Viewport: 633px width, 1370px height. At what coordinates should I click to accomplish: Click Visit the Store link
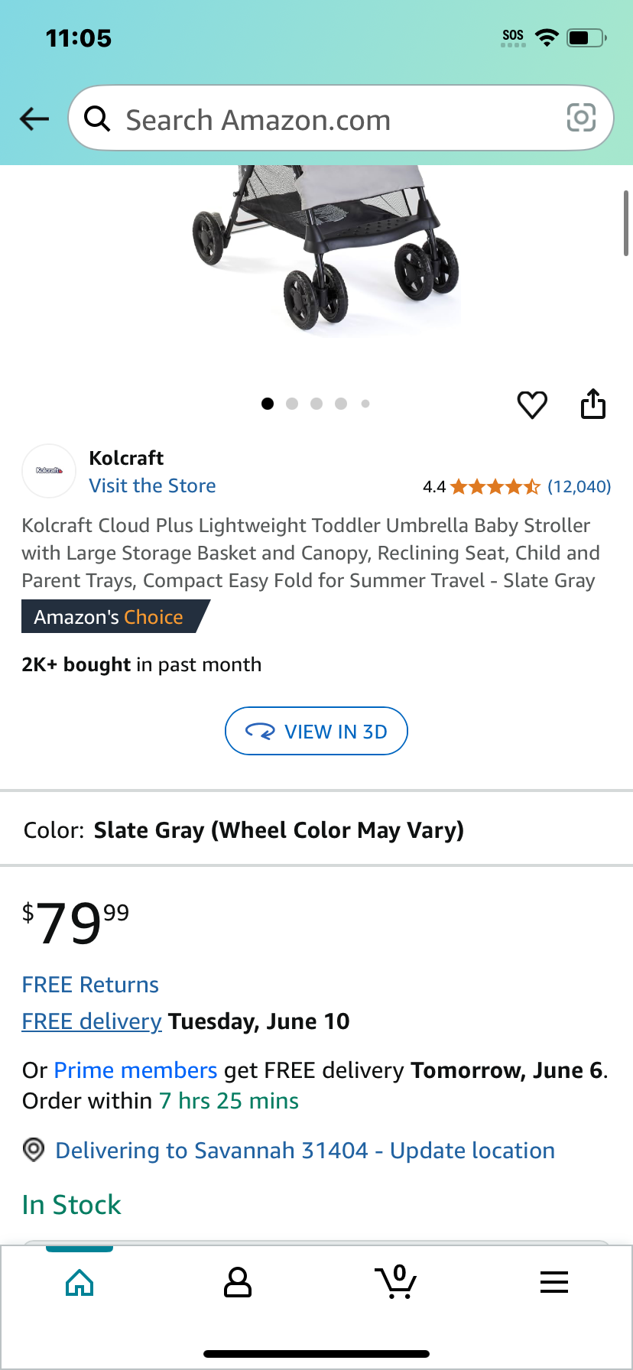pyautogui.click(x=152, y=485)
